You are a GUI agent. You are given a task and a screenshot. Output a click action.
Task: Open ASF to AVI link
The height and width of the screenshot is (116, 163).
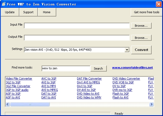pyautogui.click(x=13, y=97)
